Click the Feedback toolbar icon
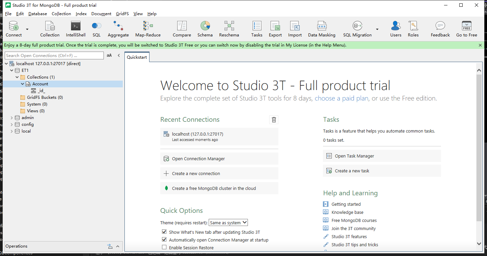 tap(440, 29)
